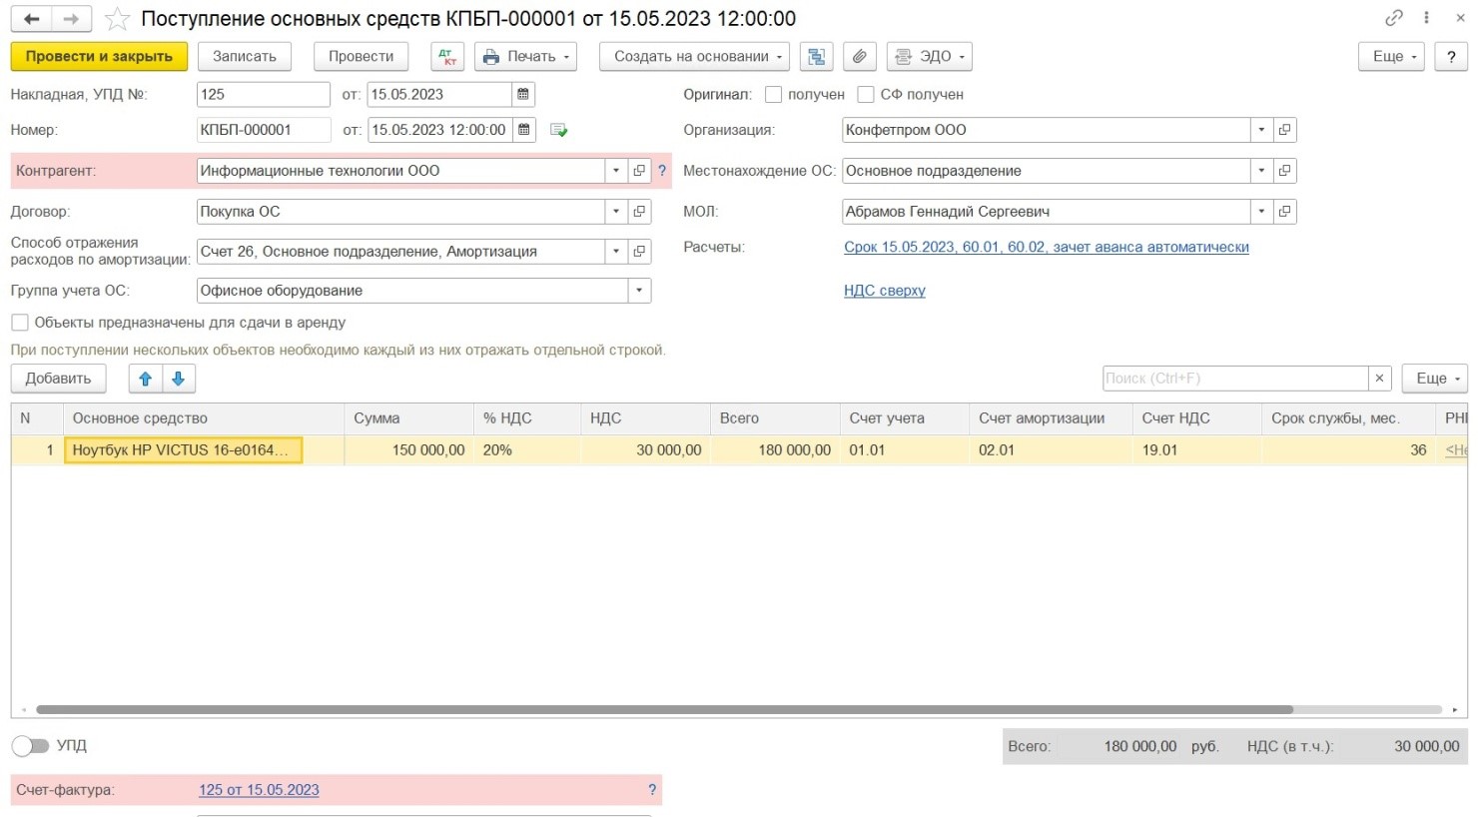Open Контрагент record with open-form icon
The height and width of the screenshot is (817, 1478).
[639, 171]
